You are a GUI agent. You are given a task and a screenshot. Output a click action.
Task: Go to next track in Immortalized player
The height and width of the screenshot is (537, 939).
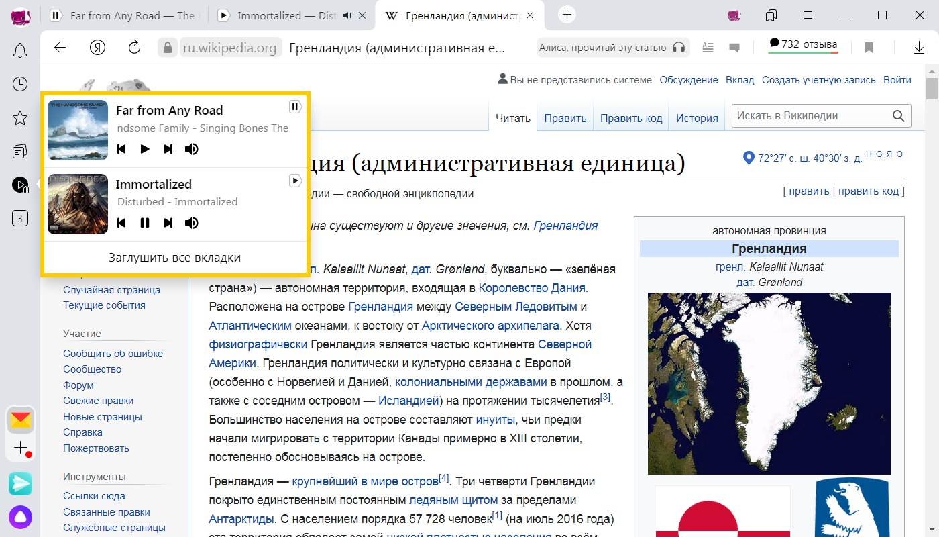pyautogui.click(x=168, y=223)
